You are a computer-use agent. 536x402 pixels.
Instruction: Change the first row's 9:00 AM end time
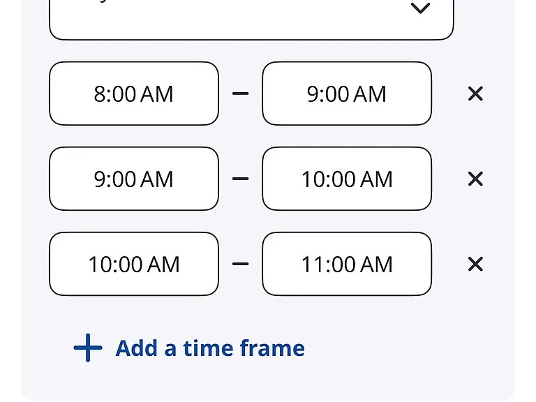pyautogui.click(x=347, y=94)
